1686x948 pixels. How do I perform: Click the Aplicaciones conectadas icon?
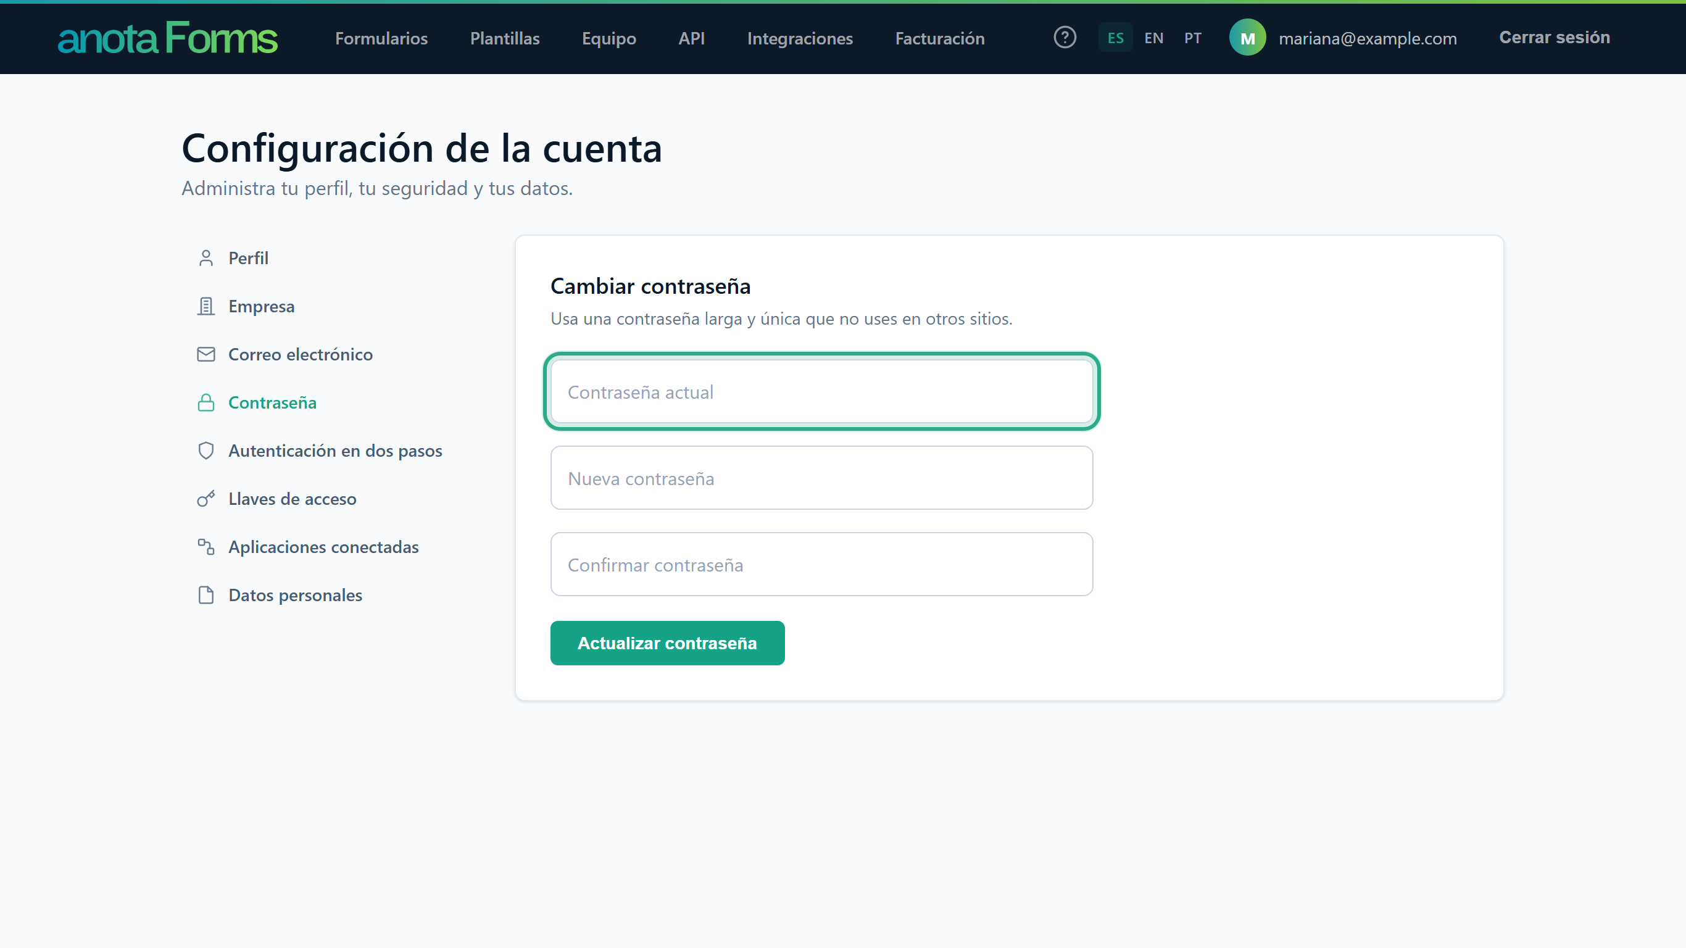(x=206, y=547)
